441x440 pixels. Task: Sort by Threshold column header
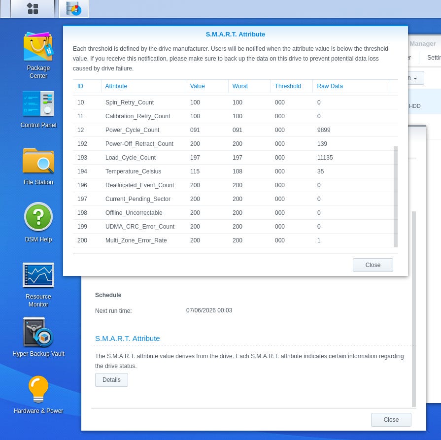coord(292,86)
